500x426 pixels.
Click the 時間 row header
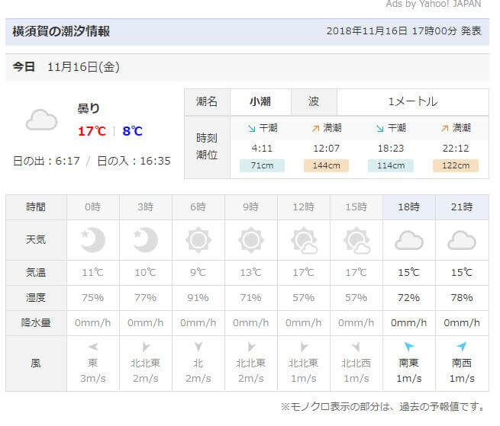point(36,207)
